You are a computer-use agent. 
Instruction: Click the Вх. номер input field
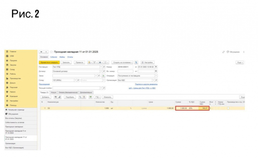tap(125, 71)
